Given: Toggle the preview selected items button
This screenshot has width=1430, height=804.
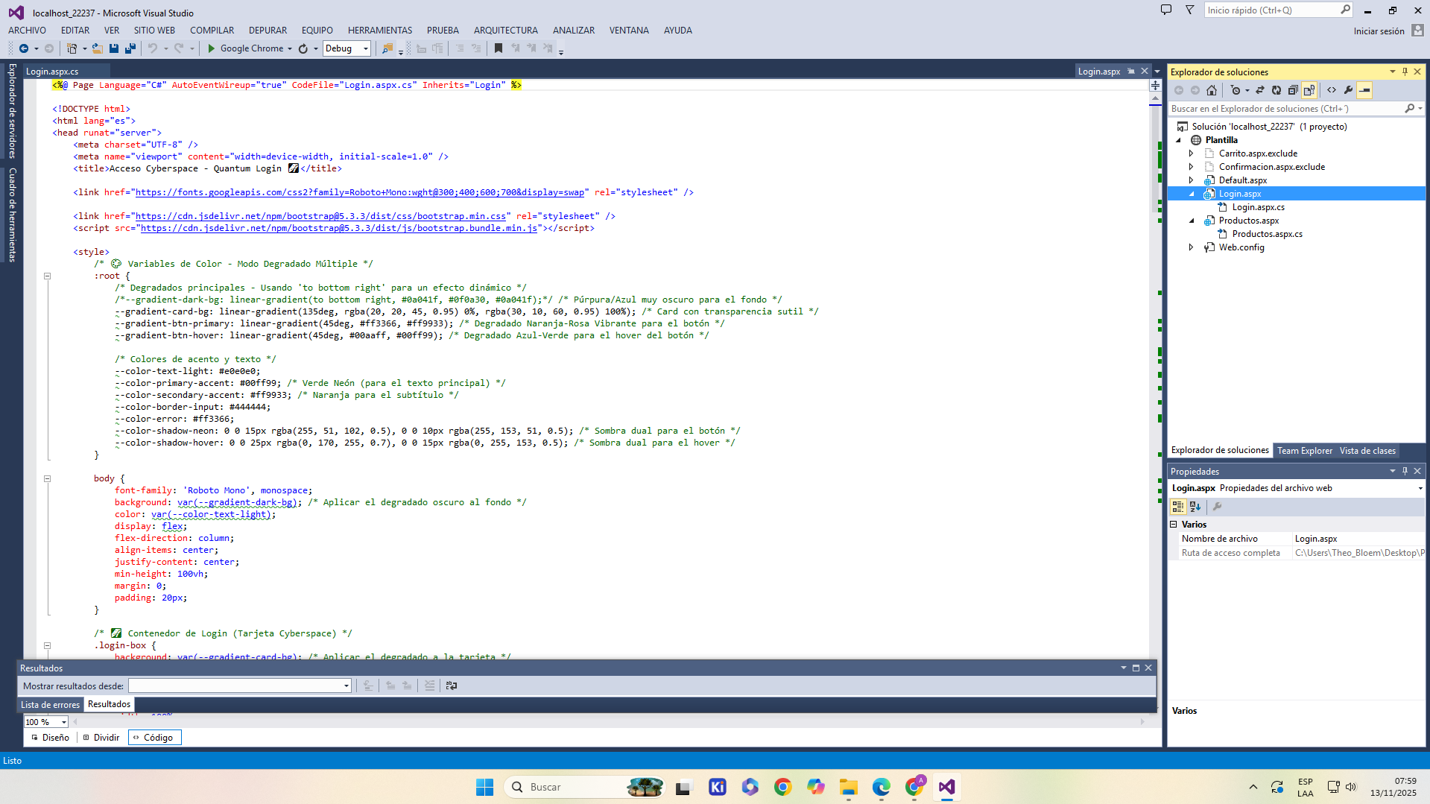Looking at the screenshot, I should point(1365,90).
